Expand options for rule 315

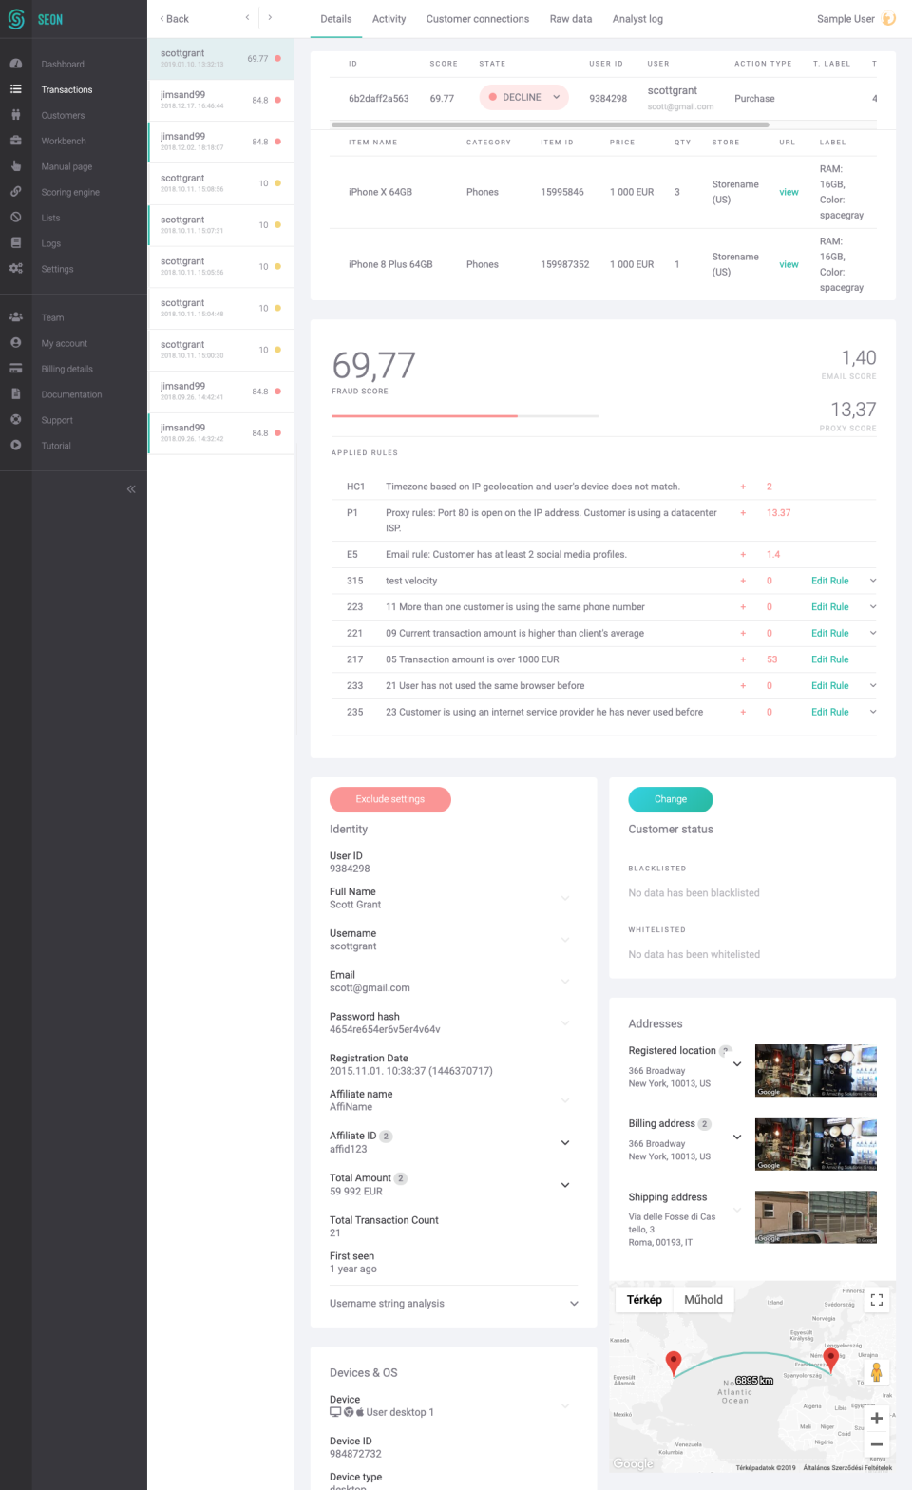[873, 581]
